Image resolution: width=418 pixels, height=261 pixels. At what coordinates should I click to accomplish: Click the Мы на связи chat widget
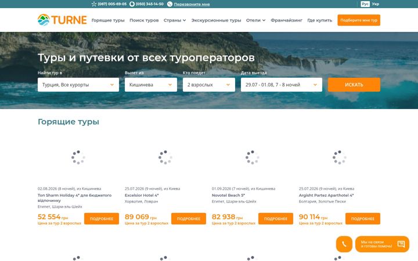pyautogui.click(x=382, y=244)
